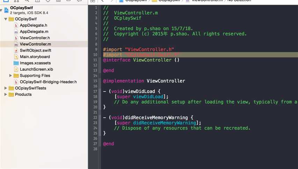Expand the Supporting Files disclosure triangle
This screenshot has width=298, height=169.
(10, 75)
